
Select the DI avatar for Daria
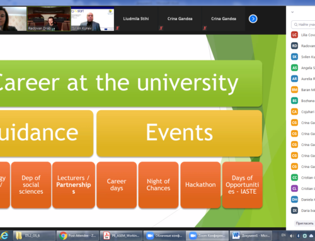(x=294, y=210)
